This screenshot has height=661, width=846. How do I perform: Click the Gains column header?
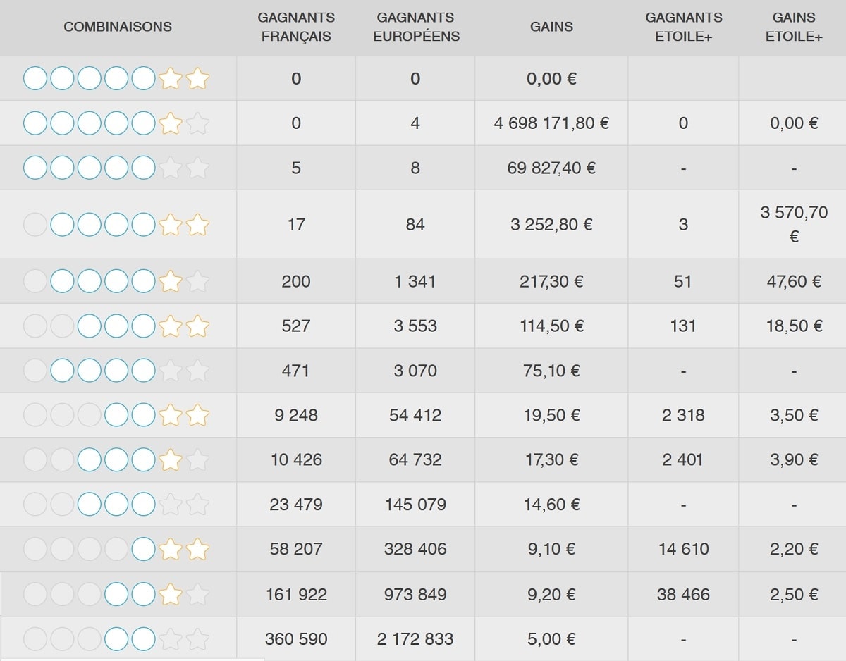coord(551,27)
